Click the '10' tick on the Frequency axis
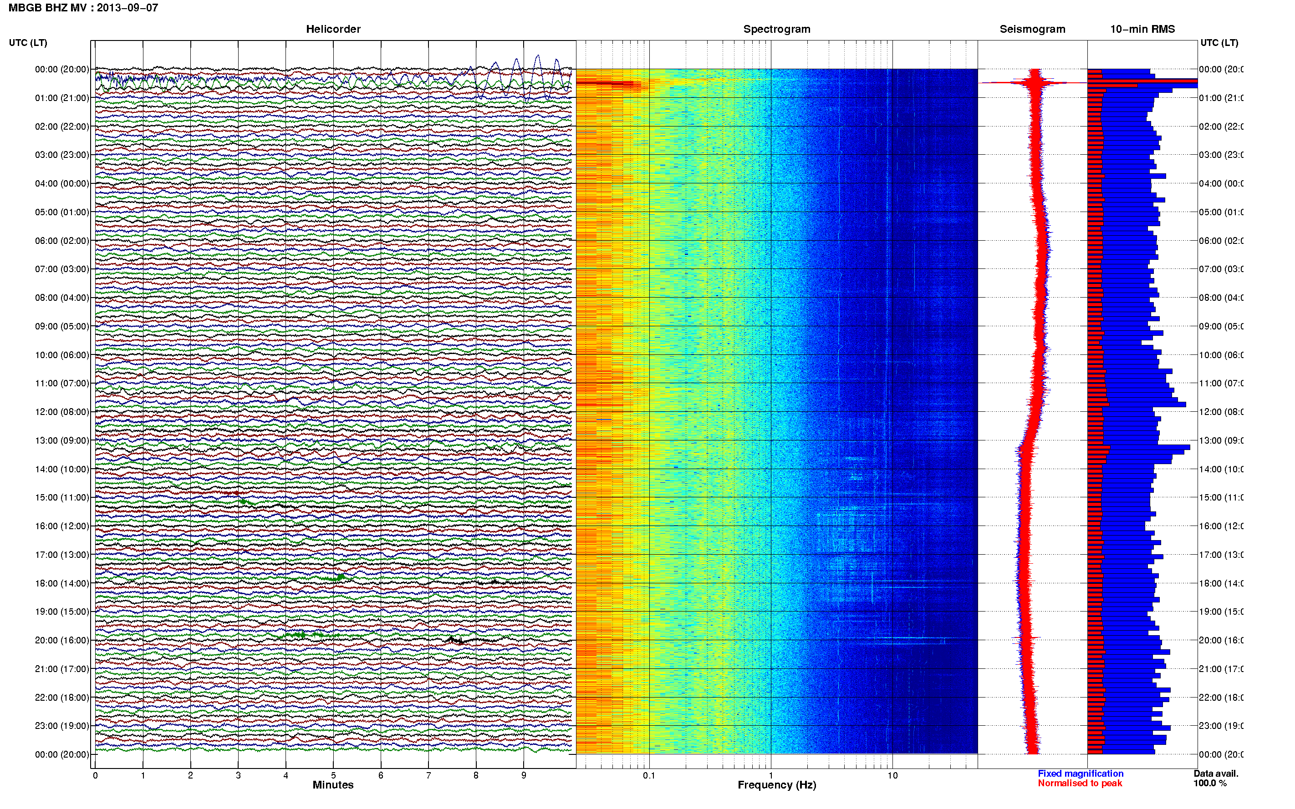This screenshot has height=809, width=1295. pos(892,775)
